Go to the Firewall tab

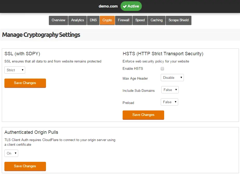click(x=124, y=20)
